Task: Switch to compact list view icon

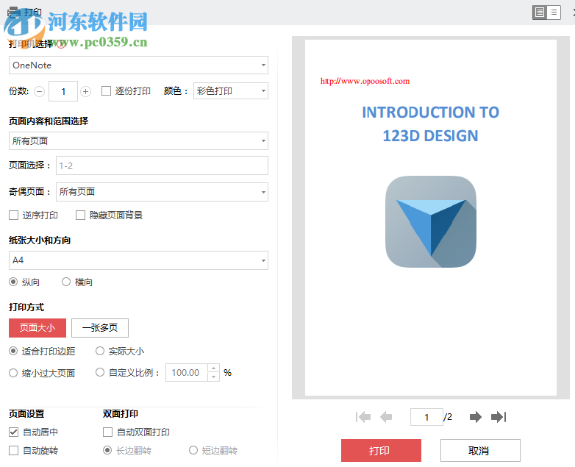Action: (554, 13)
